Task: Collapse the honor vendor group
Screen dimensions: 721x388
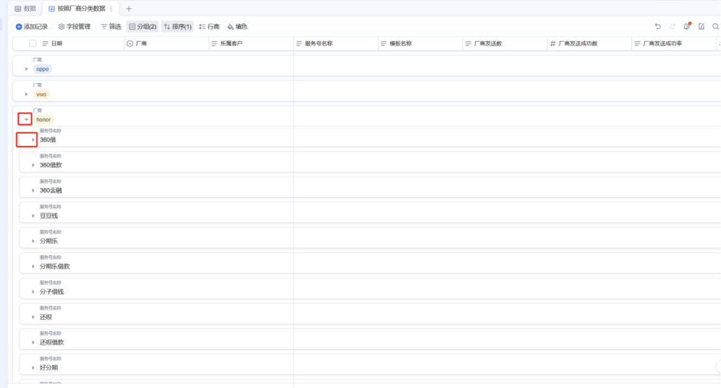Action: click(26, 119)
